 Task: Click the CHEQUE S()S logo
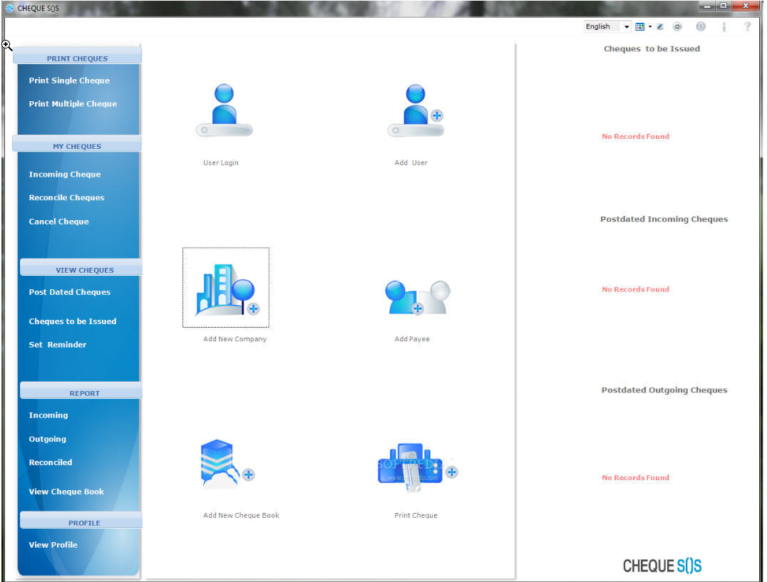pos(662,565)
